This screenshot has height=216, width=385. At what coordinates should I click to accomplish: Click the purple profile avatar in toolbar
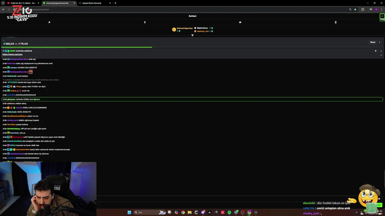click(x=376, y=9)
